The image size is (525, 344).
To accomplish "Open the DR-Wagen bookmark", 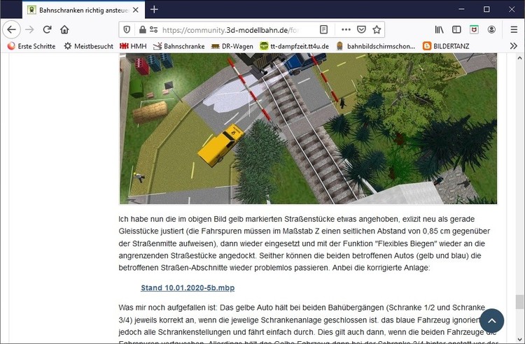I will click(x=232, y=46).
